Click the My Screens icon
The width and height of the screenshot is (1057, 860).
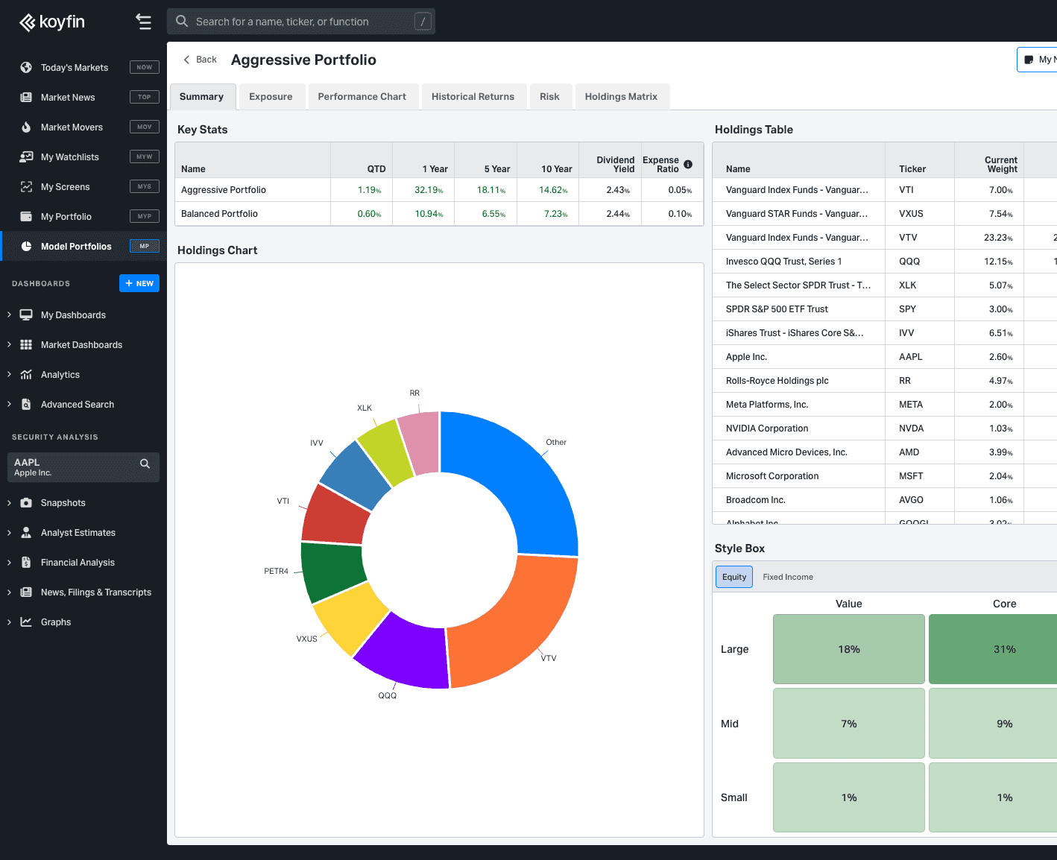26,187
